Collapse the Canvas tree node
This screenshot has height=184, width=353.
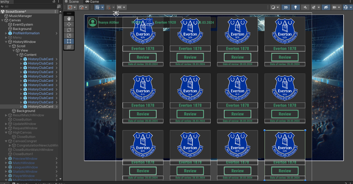[2, 20]
